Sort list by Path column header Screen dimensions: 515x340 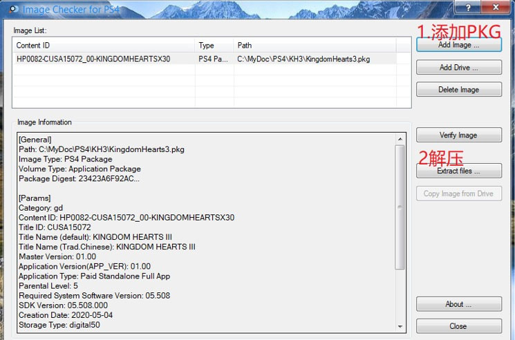click(315, 46)
